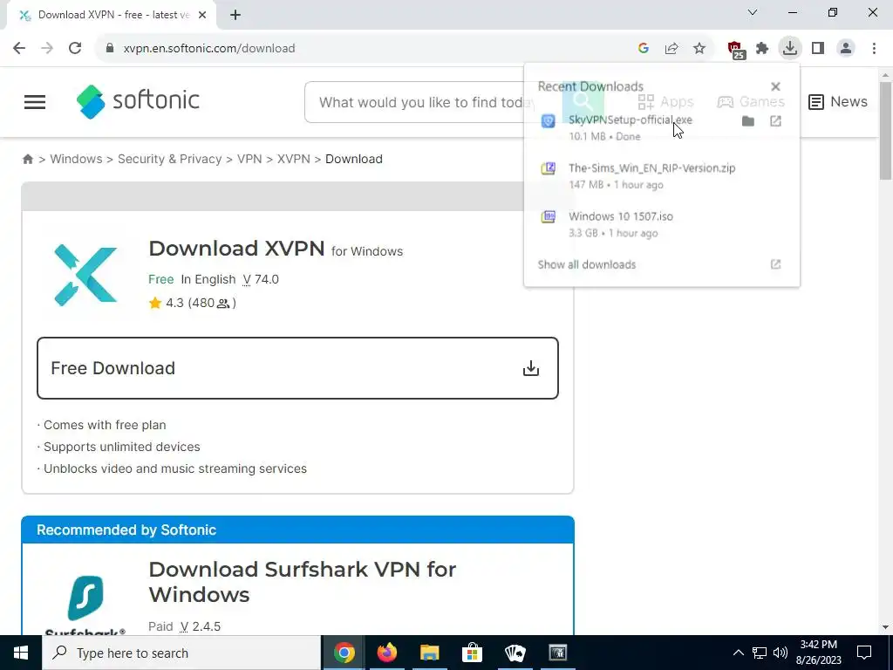Click the Softonic logo
The height and width of the screenshot is (670, 893).
[x=138, y=101]
